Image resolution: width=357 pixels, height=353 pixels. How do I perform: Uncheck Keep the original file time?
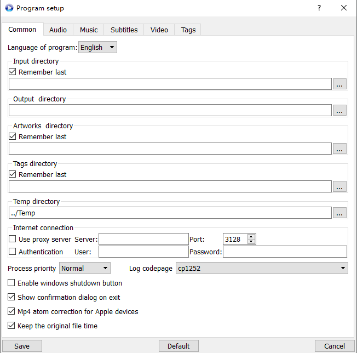coord(11,326)
